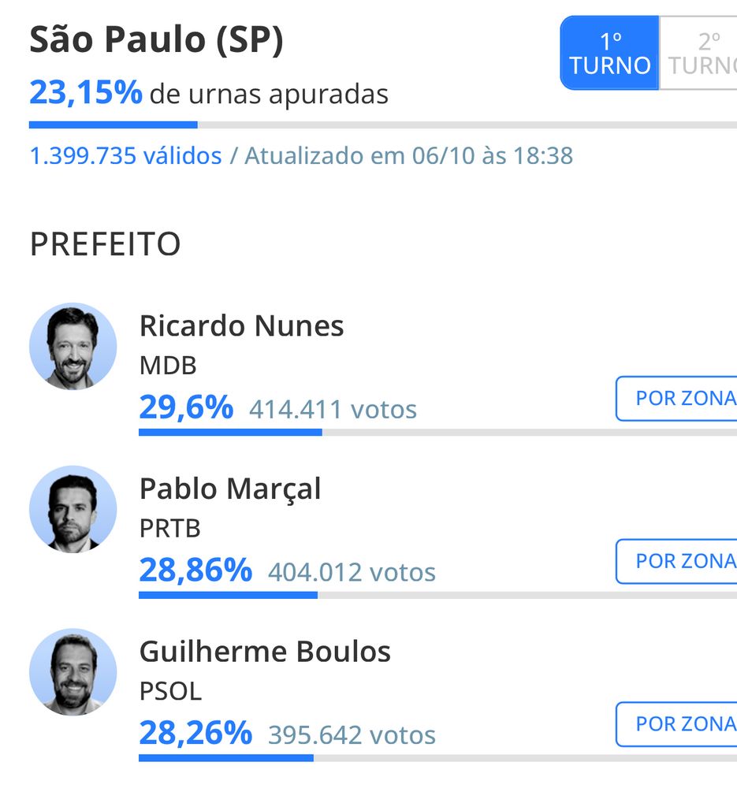
Task: Click the urnas apuradas progress bar
Action: tap(383, 125)
